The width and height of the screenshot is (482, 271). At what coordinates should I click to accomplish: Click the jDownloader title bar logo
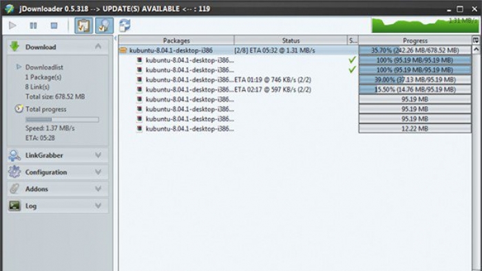click(x=10, y=8)
